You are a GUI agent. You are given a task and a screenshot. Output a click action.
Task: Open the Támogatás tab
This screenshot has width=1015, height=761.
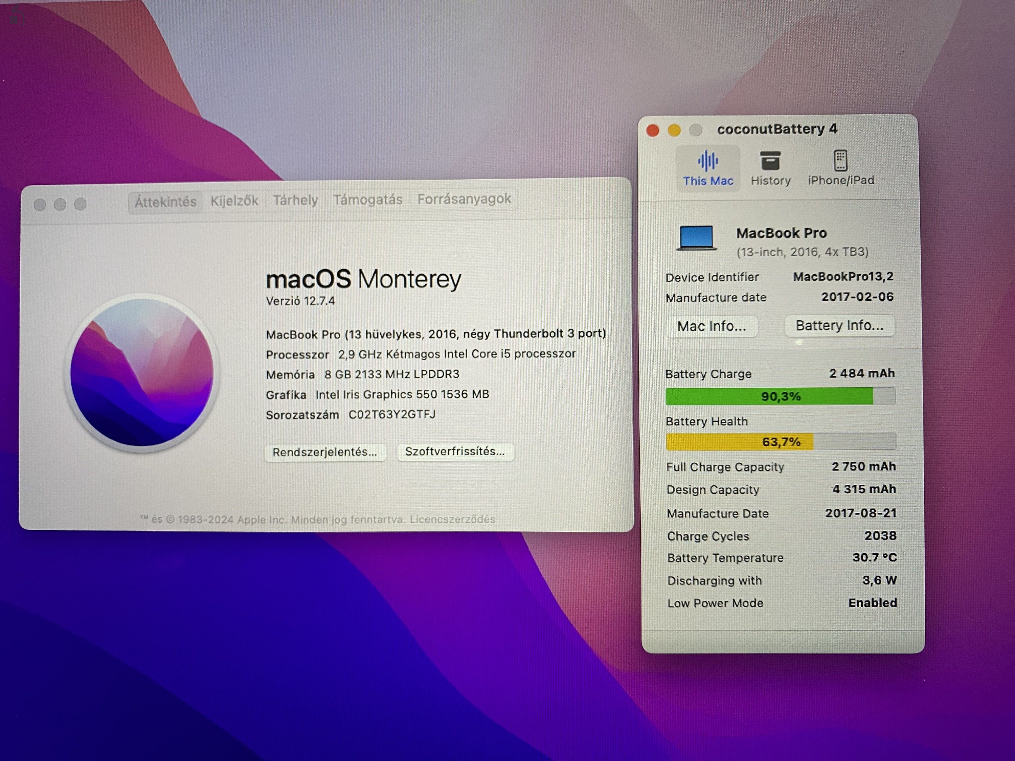tap(367, 200)
